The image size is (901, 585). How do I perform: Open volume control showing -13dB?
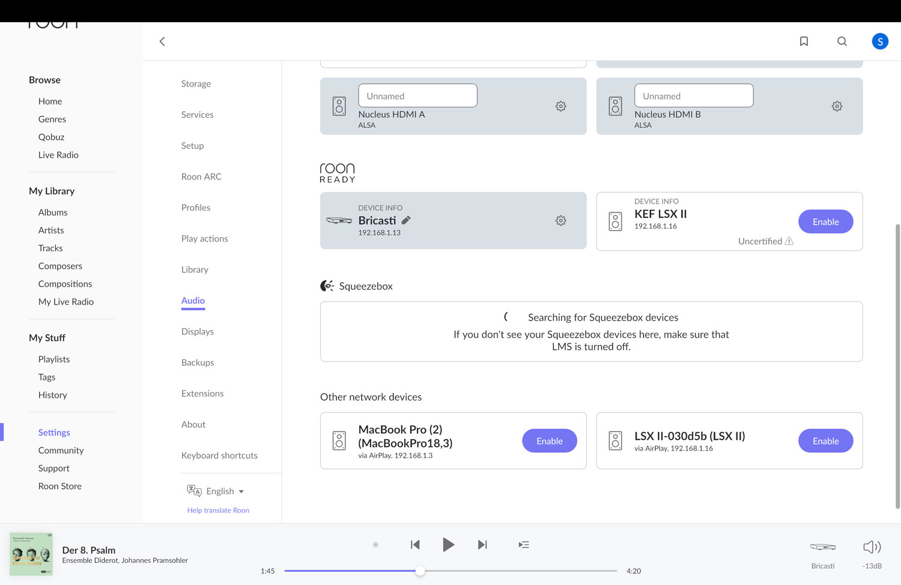tap(872, 547)
